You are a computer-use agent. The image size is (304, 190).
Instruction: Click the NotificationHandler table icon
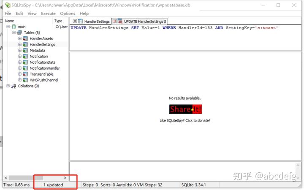[25, 68]
